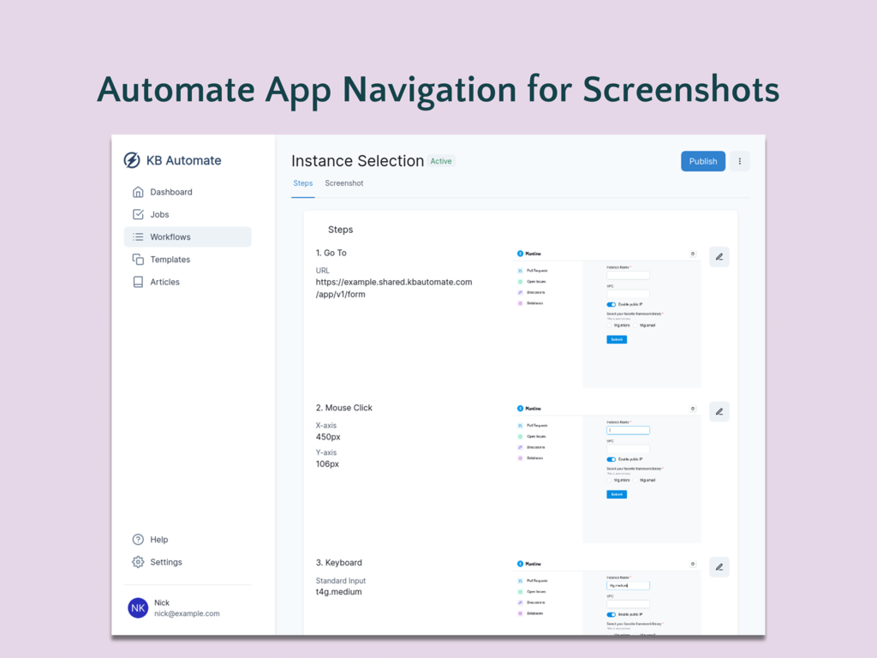Edit the Go To step with pencil icon
The width and height of the screenshot is (877, 658).
pyautogui.click(x=719, y=257)
